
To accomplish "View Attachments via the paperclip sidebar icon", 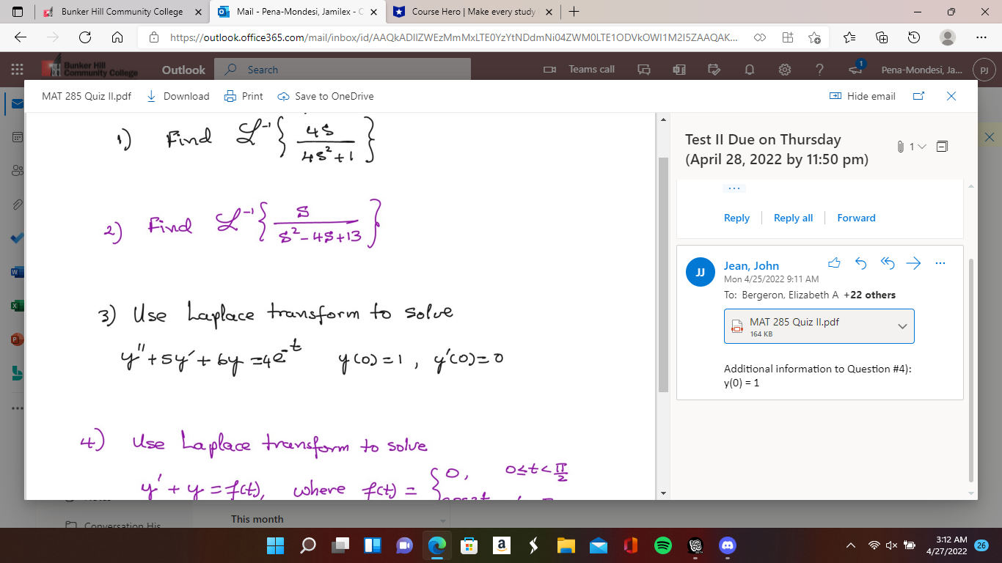I will click(x=18, y=204).
